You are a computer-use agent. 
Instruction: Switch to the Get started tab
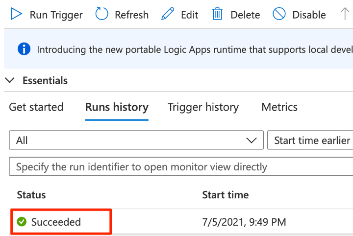point(36,107)
